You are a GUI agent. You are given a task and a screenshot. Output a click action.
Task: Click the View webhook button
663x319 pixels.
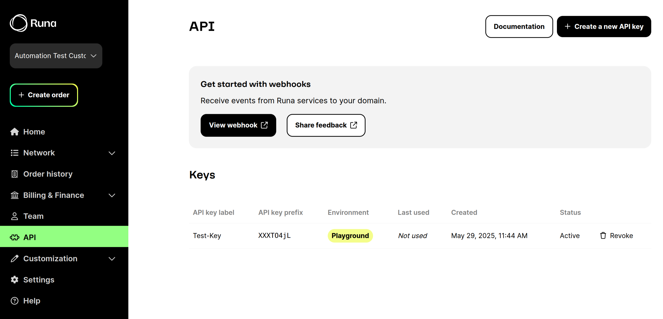click(238, 125)
